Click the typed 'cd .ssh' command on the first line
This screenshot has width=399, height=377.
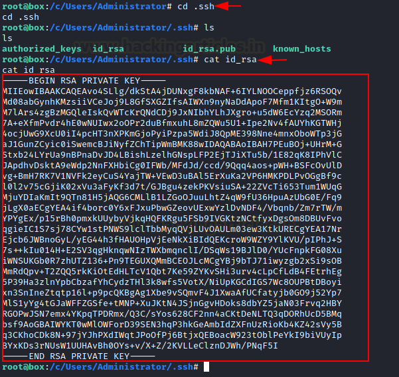[x=196, y=7]
